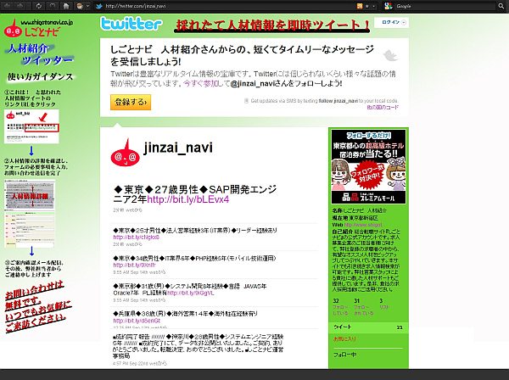Click the 人材情報詳細 form thumbnail
The width and height of the screenshot is (509, 380).
[30, 213]
